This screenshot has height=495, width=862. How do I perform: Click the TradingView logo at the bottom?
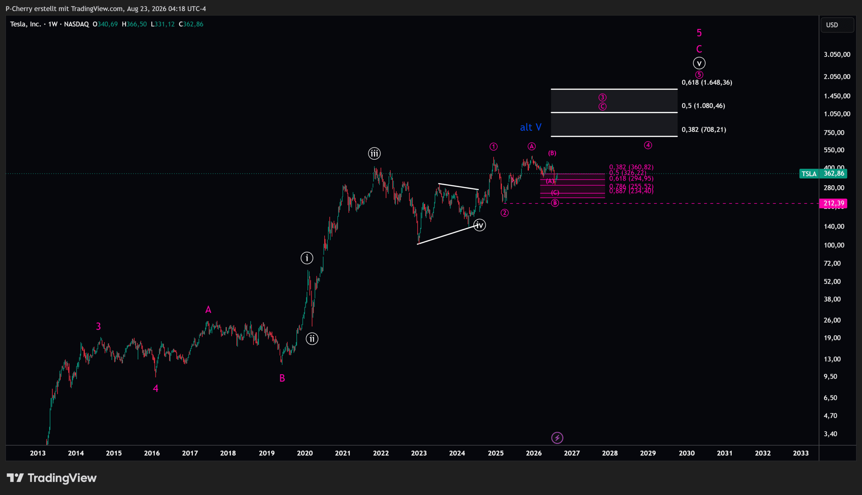52,478
